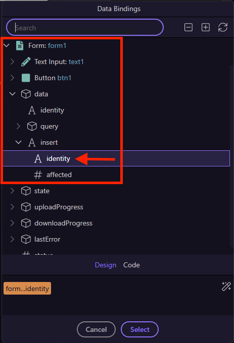Click the Cancel button

96,329
